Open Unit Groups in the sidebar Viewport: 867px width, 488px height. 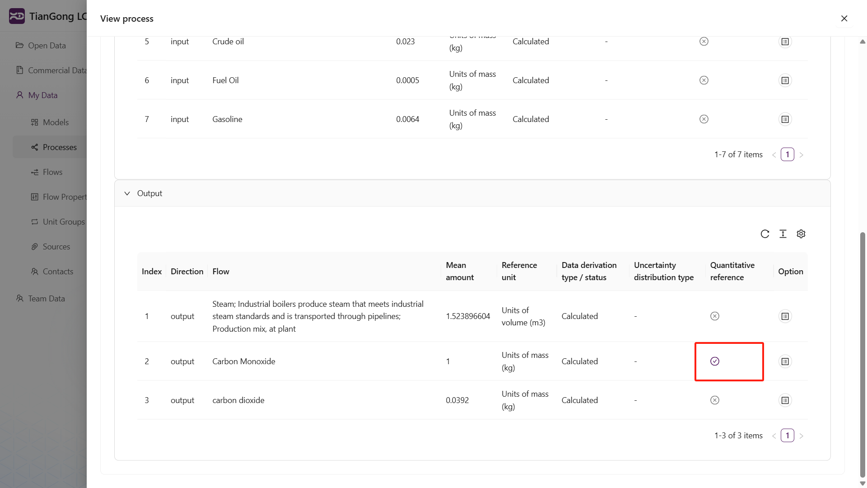pos(63,222)
